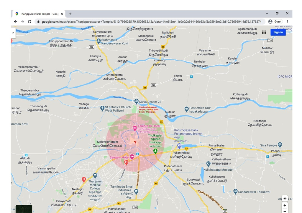302x213 pixels.
Task: Click the blue Sign in button
Action: 278,32
